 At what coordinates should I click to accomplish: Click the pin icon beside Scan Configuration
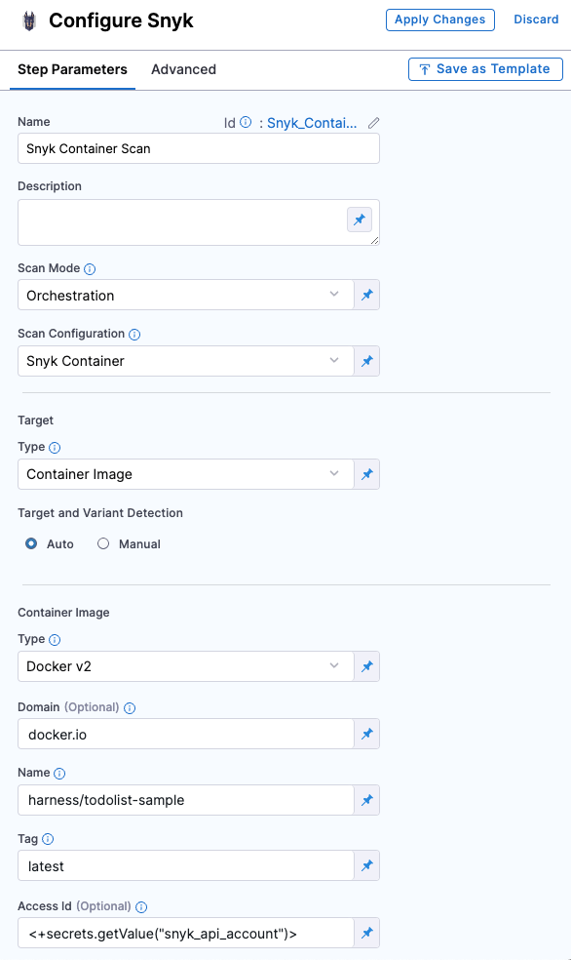pyautogui.click(x=366, y=361)
